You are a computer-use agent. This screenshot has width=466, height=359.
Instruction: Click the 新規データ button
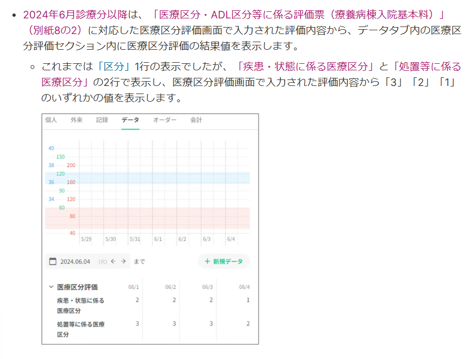click(x=224, y=261)
